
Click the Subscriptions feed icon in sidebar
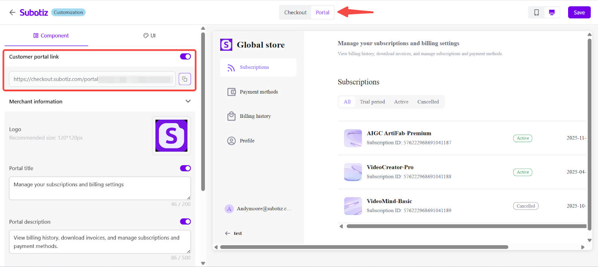pos(231,68)
